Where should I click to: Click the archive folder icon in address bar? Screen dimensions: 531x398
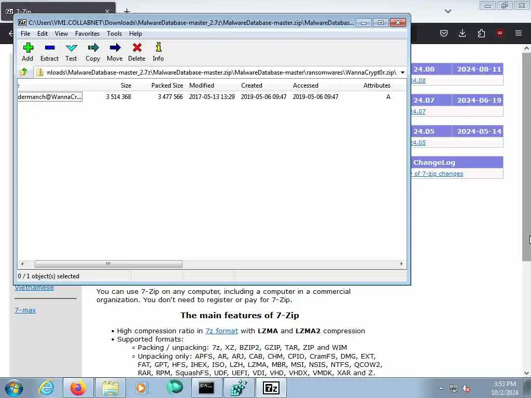click(39, 73)
